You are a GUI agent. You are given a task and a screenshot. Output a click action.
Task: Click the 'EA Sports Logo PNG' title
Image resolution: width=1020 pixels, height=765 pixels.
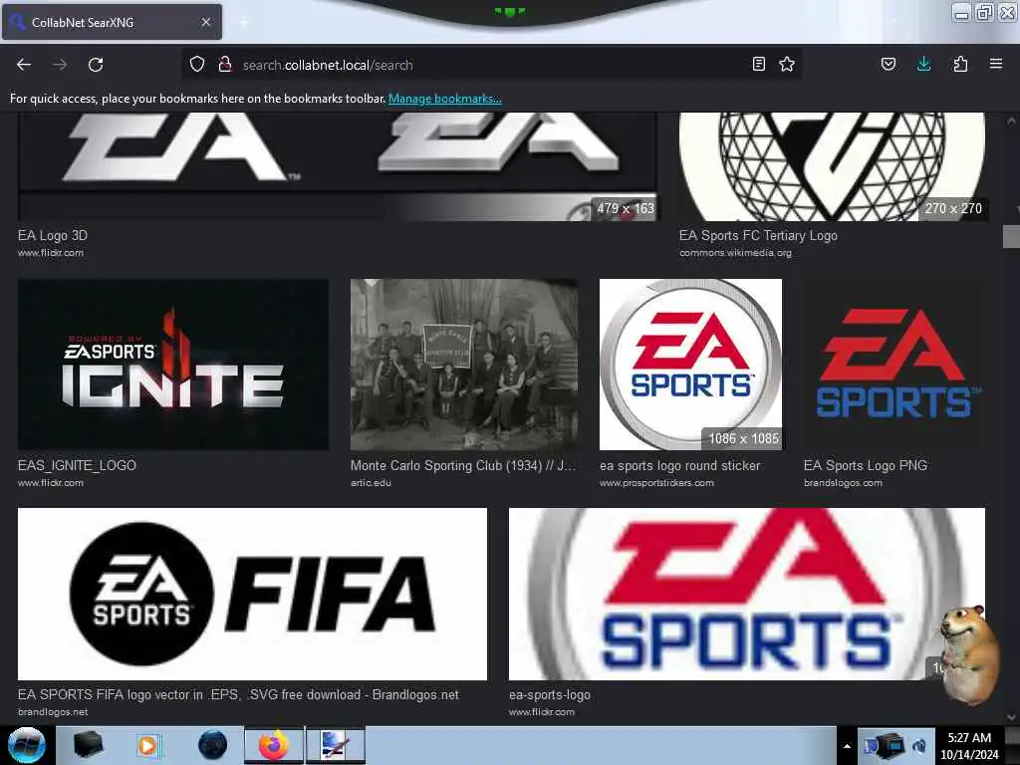pos(866,466)
